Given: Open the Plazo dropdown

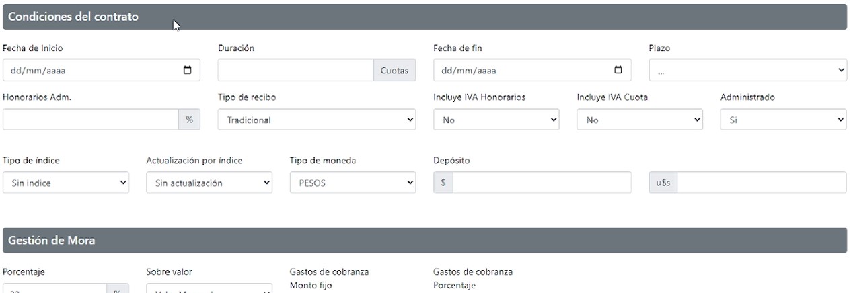Looking at the screenshot, I should [x=747, y=70].
